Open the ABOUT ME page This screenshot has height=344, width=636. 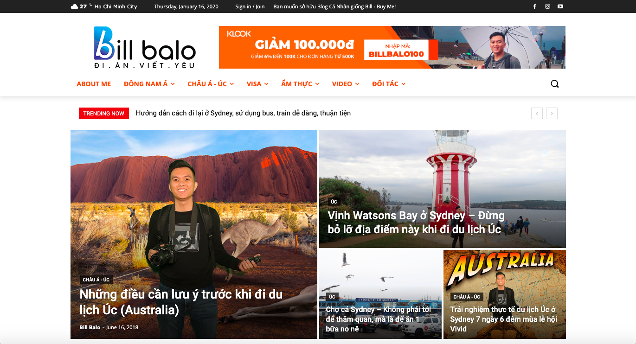94,84
